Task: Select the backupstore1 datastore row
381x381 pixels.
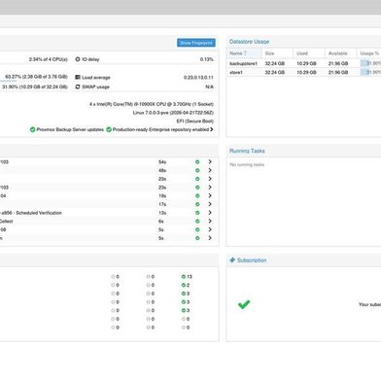Action: pyautogui.click(x=303, y=63)
